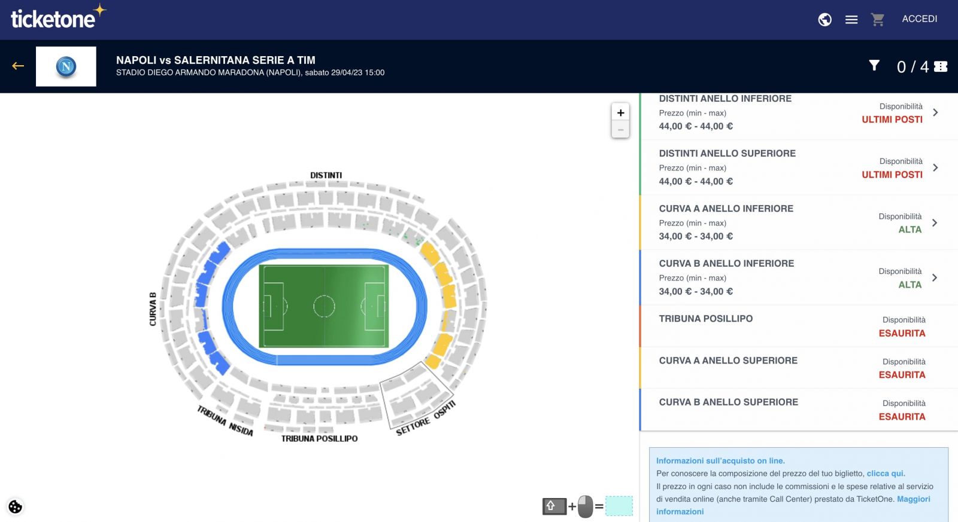Open the filter funnel icon
This screenshot has width=958, height=522.
[x=874, y=66]
